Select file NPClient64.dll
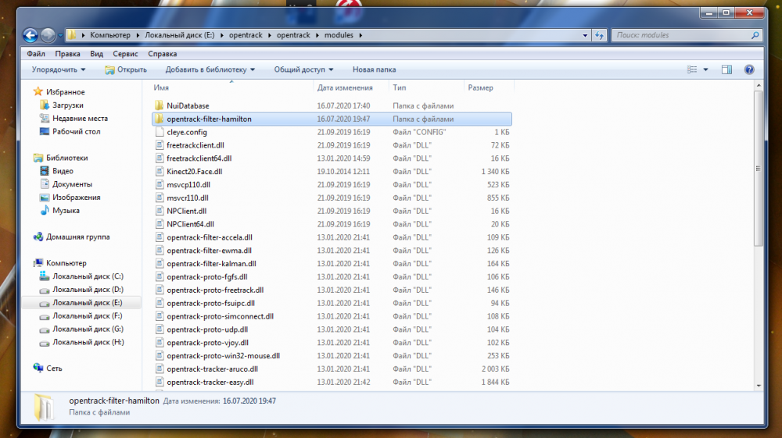Screen dimensions: 782x438 (190, 224)
